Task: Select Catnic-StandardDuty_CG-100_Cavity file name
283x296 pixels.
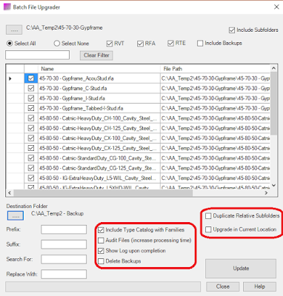Action: point(98,158)
